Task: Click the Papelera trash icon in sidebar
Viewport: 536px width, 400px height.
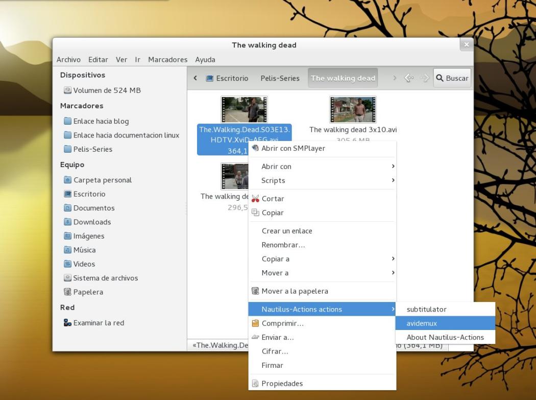Action: [68, 292]
